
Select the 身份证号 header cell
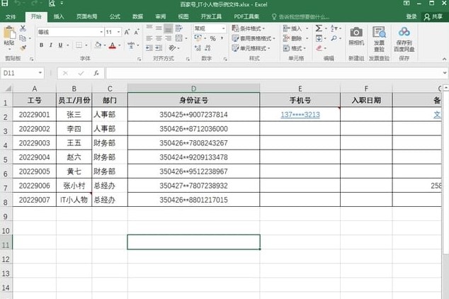coord(193,100)
